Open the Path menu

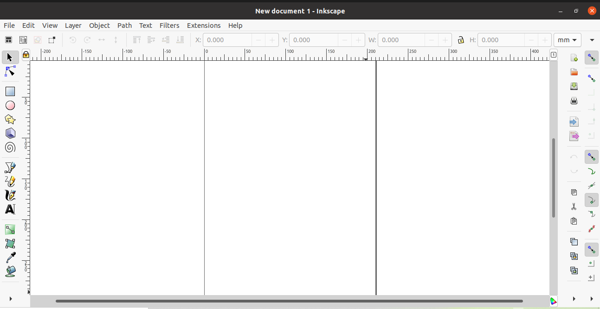tap(124, 26)
